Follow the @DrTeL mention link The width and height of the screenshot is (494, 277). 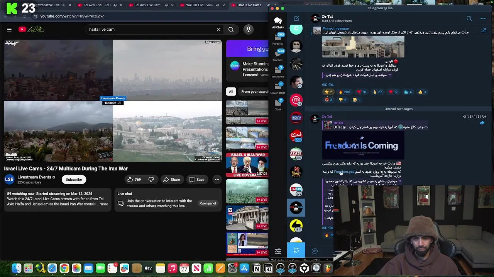click(328, 85)
